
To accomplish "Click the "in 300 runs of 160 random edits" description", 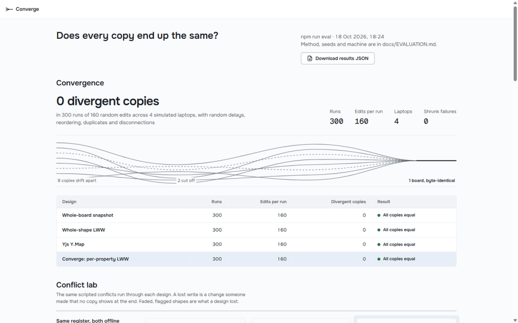I will [x=151, y=119].
